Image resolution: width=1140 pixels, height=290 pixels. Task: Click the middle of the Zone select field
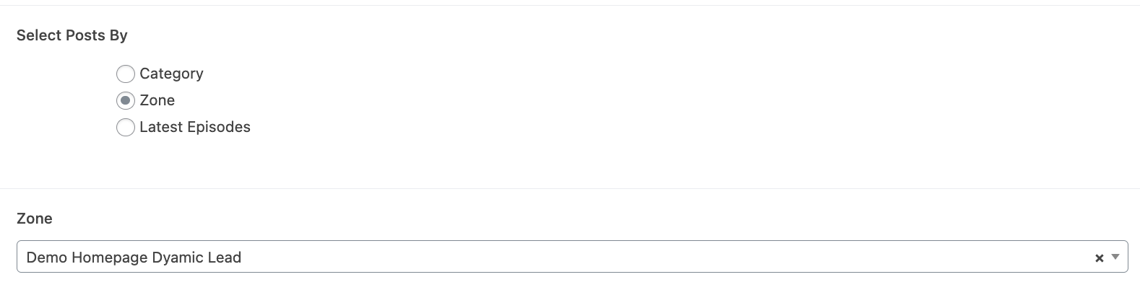tap(571, 257)
